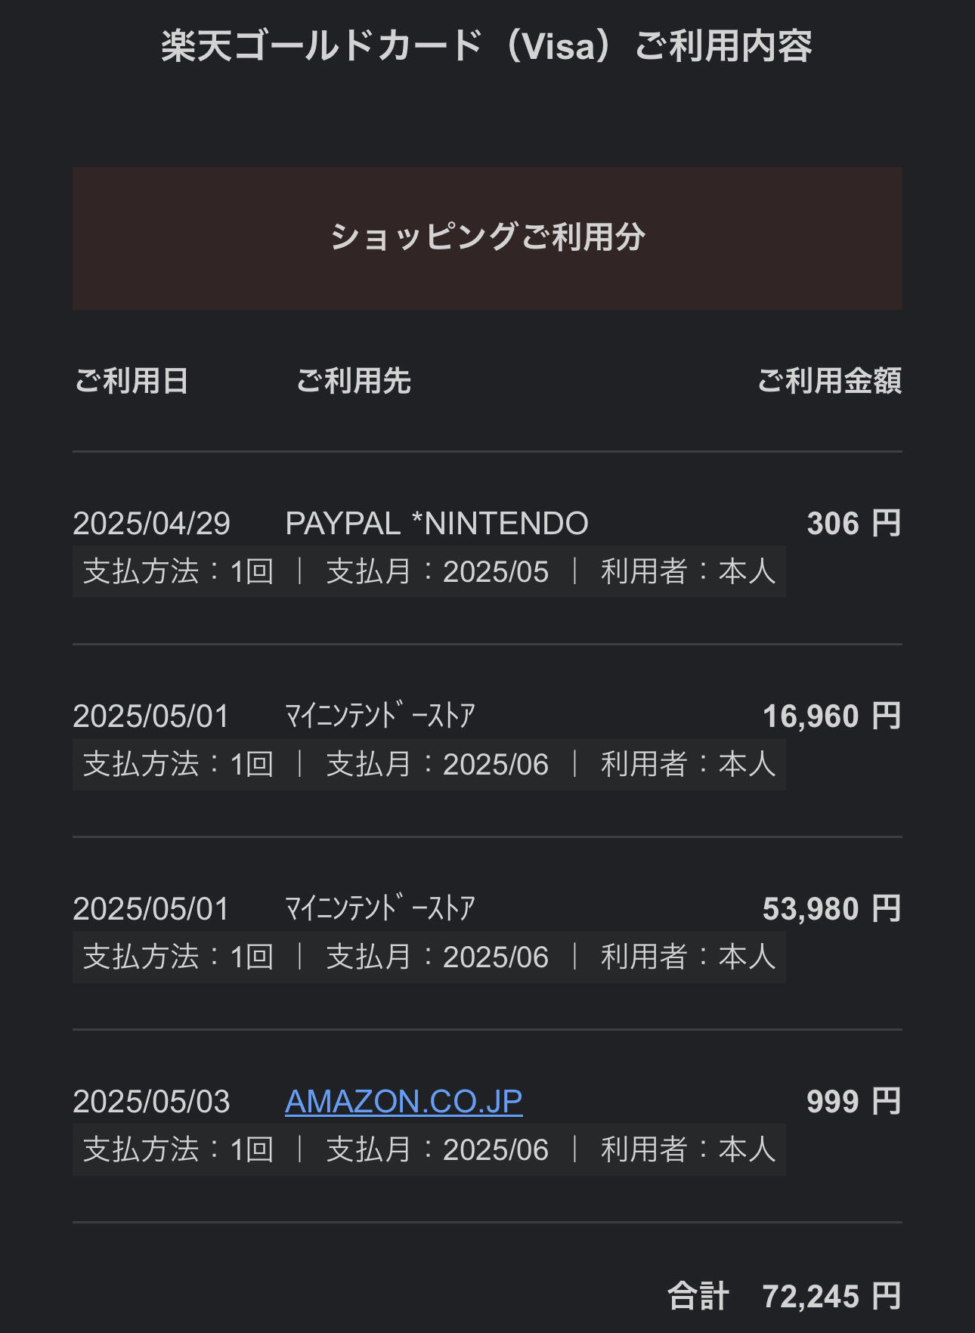This screenshot has width=975, height=1333.
Task: Click the 合計 72,245 円 total
Action: coord(785,1296)
